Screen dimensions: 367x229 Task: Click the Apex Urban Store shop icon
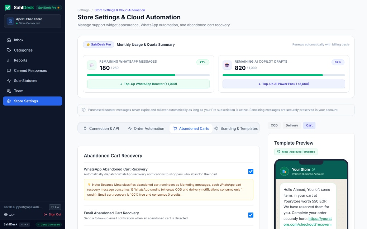click(x=10, y=21)
